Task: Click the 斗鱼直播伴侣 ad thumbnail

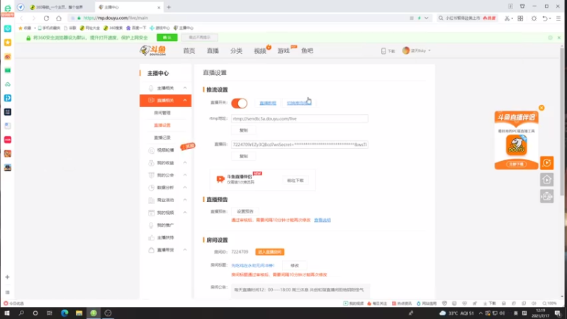Action: pyautogui.click(x=517, y=140)
